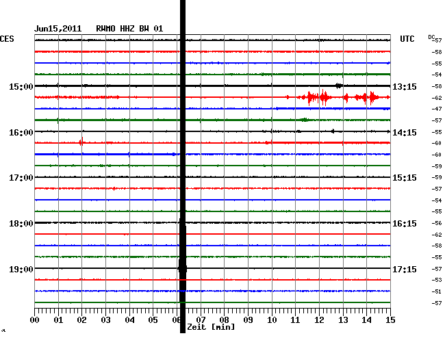Click minute 00 on the time axis
Image resolution: width=445 pixels, height=338 pixels.
(35, 320)
